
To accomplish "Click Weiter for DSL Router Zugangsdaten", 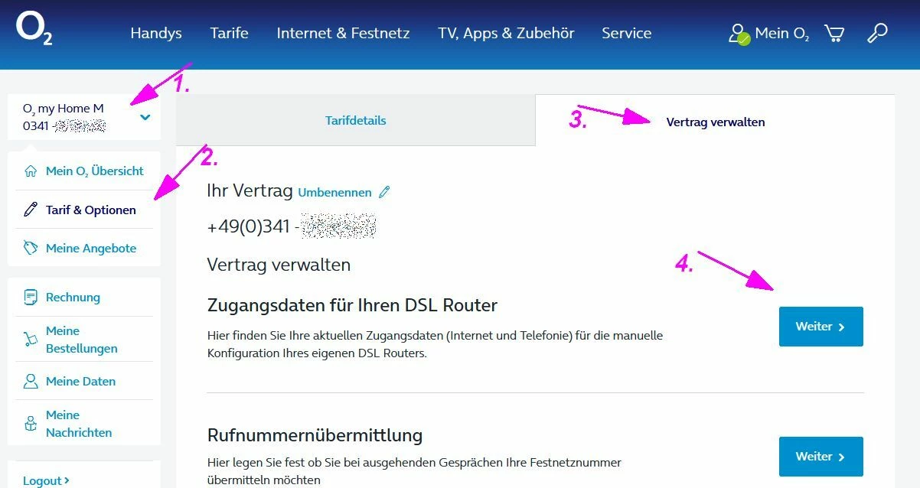I will [821, 327].
